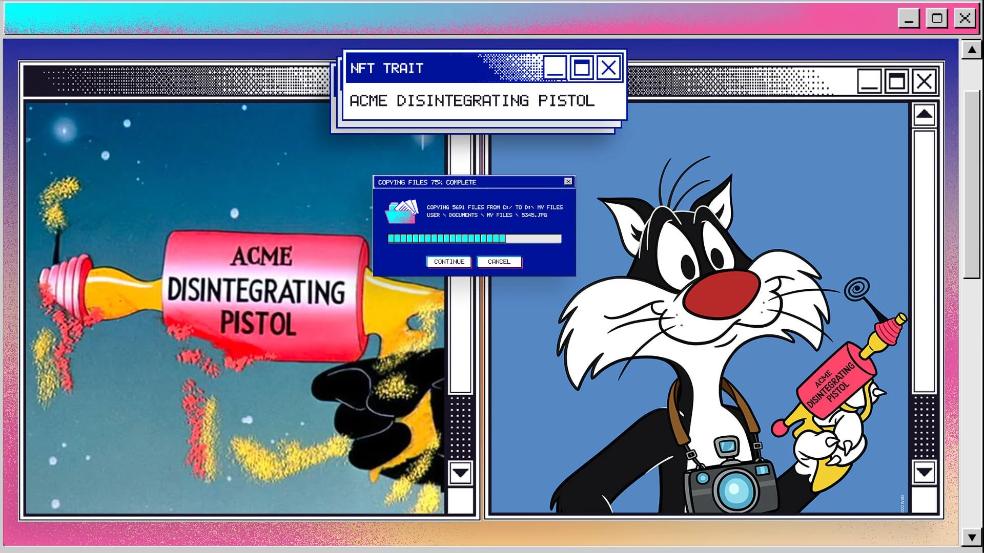This screenshot has width=984, height=553.
Task: Minimize the NFT Trait popup window
Action: (555, 68)
